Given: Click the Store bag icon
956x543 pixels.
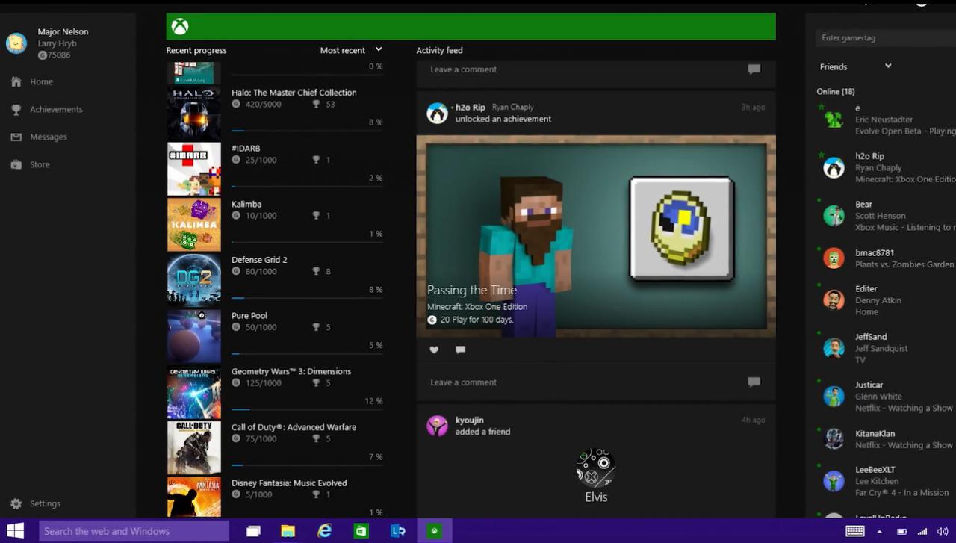Looking at the screenshot, I should [x=16, y=164].
